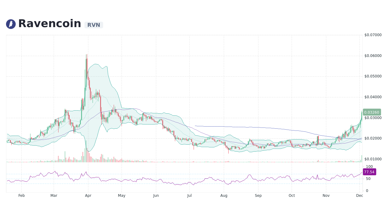Click the $0.01000 price axis label
The width and height of the screenshot is (386, 217).
373,159
